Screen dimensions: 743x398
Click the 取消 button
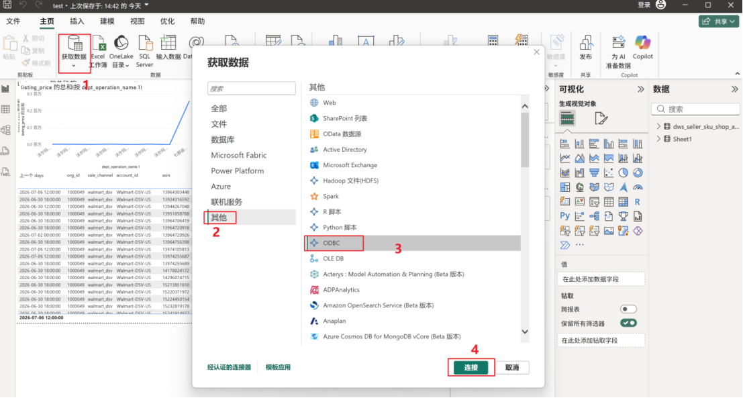512,368
